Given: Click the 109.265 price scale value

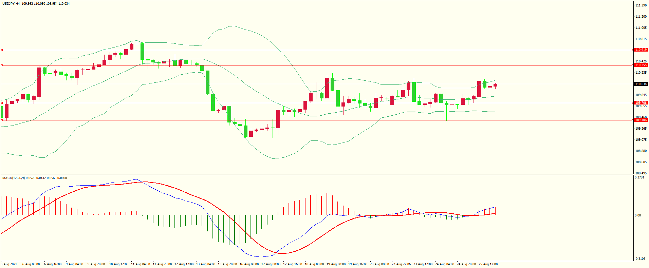Looking at the screenshot, I should coord(641,129).
